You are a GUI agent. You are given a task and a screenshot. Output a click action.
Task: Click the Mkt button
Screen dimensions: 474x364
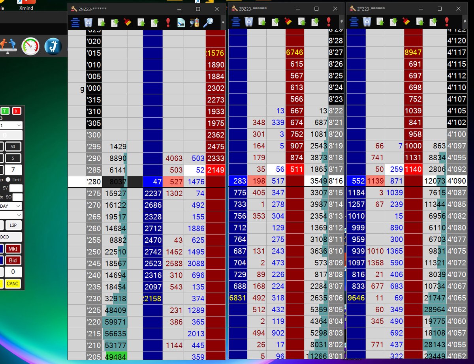[x=13, y=249]
